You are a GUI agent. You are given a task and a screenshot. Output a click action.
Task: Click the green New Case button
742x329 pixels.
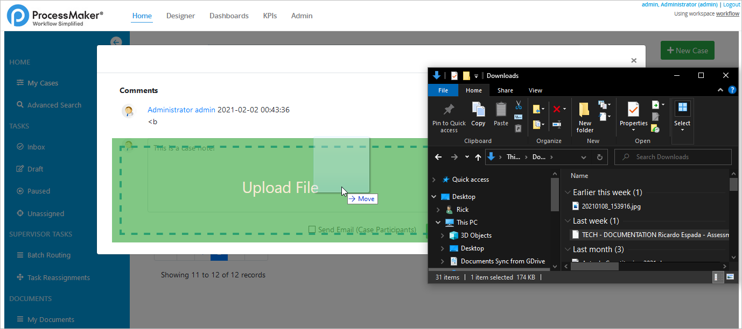pyautogui.click(x=687, y=51)
